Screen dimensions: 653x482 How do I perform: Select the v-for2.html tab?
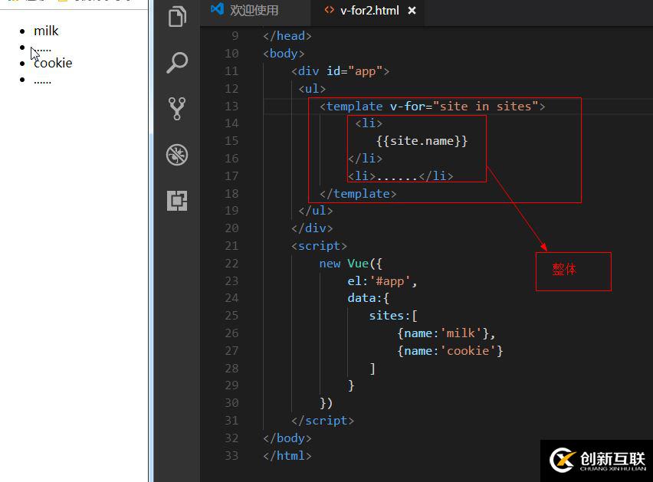tap(369, 11)
